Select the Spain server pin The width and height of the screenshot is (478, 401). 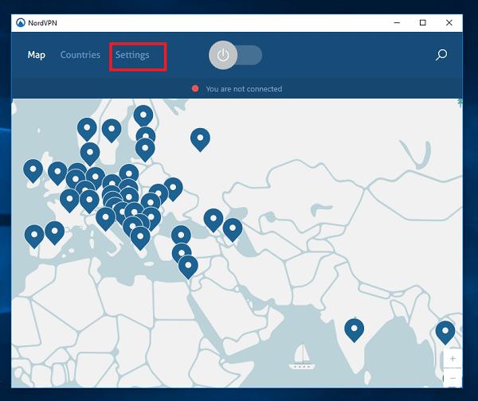pos(54,232)
